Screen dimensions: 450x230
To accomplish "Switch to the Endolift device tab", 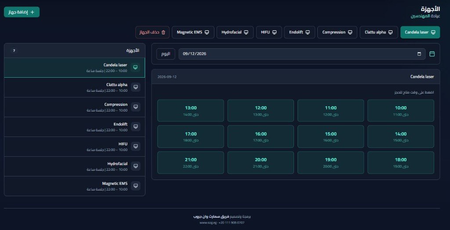I will (300, 32).
